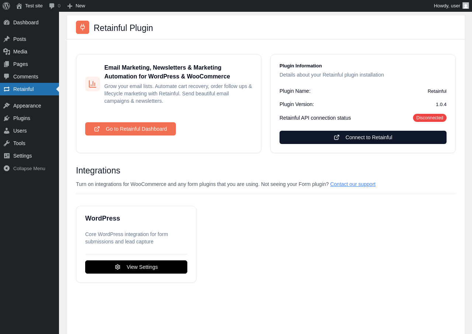Screen dimensions: 472x334
Task: Click the Retainful plug logo icon
Action: pyautogui.click(x=83, y=27)
